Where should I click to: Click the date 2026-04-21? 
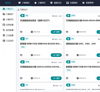[83, 55]
